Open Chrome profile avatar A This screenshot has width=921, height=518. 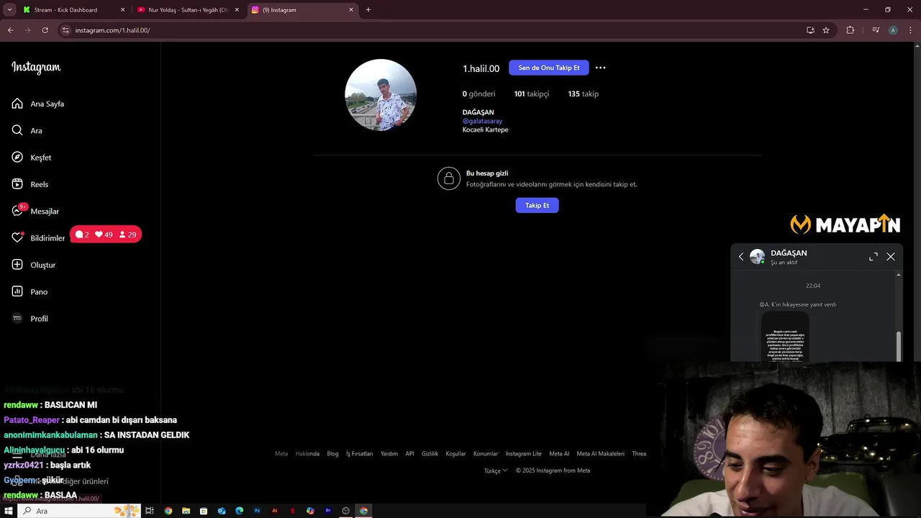pos(893,30)
